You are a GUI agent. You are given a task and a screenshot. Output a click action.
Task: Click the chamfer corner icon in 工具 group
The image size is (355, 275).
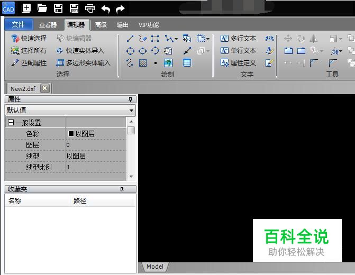click(333, 63)
